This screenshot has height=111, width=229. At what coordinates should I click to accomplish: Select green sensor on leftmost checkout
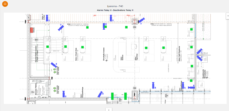[x=47, y=47]
